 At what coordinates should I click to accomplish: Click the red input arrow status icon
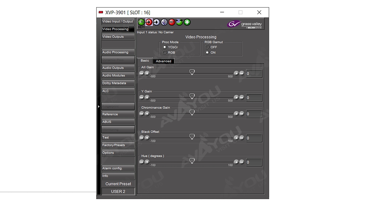pyautogui.click(x=149, y=22)
